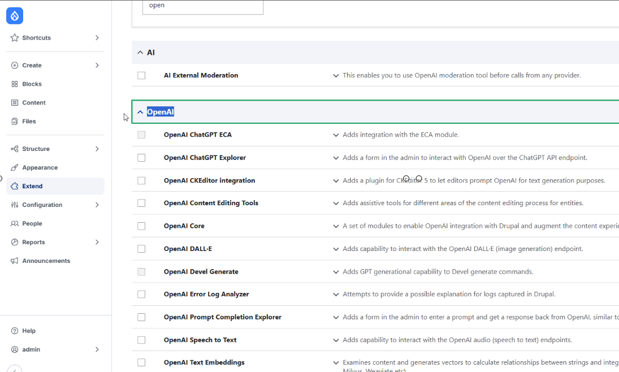
Task: Click the admin user icon
Action: tap(15, 349)
